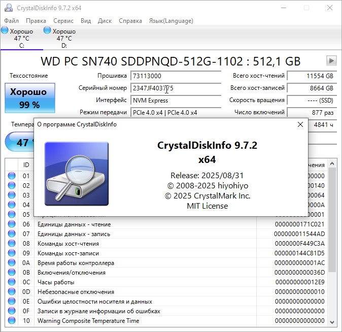The image size is (342, 332).
Task: Select the D: drive status tab
Action: pos(64,38)
